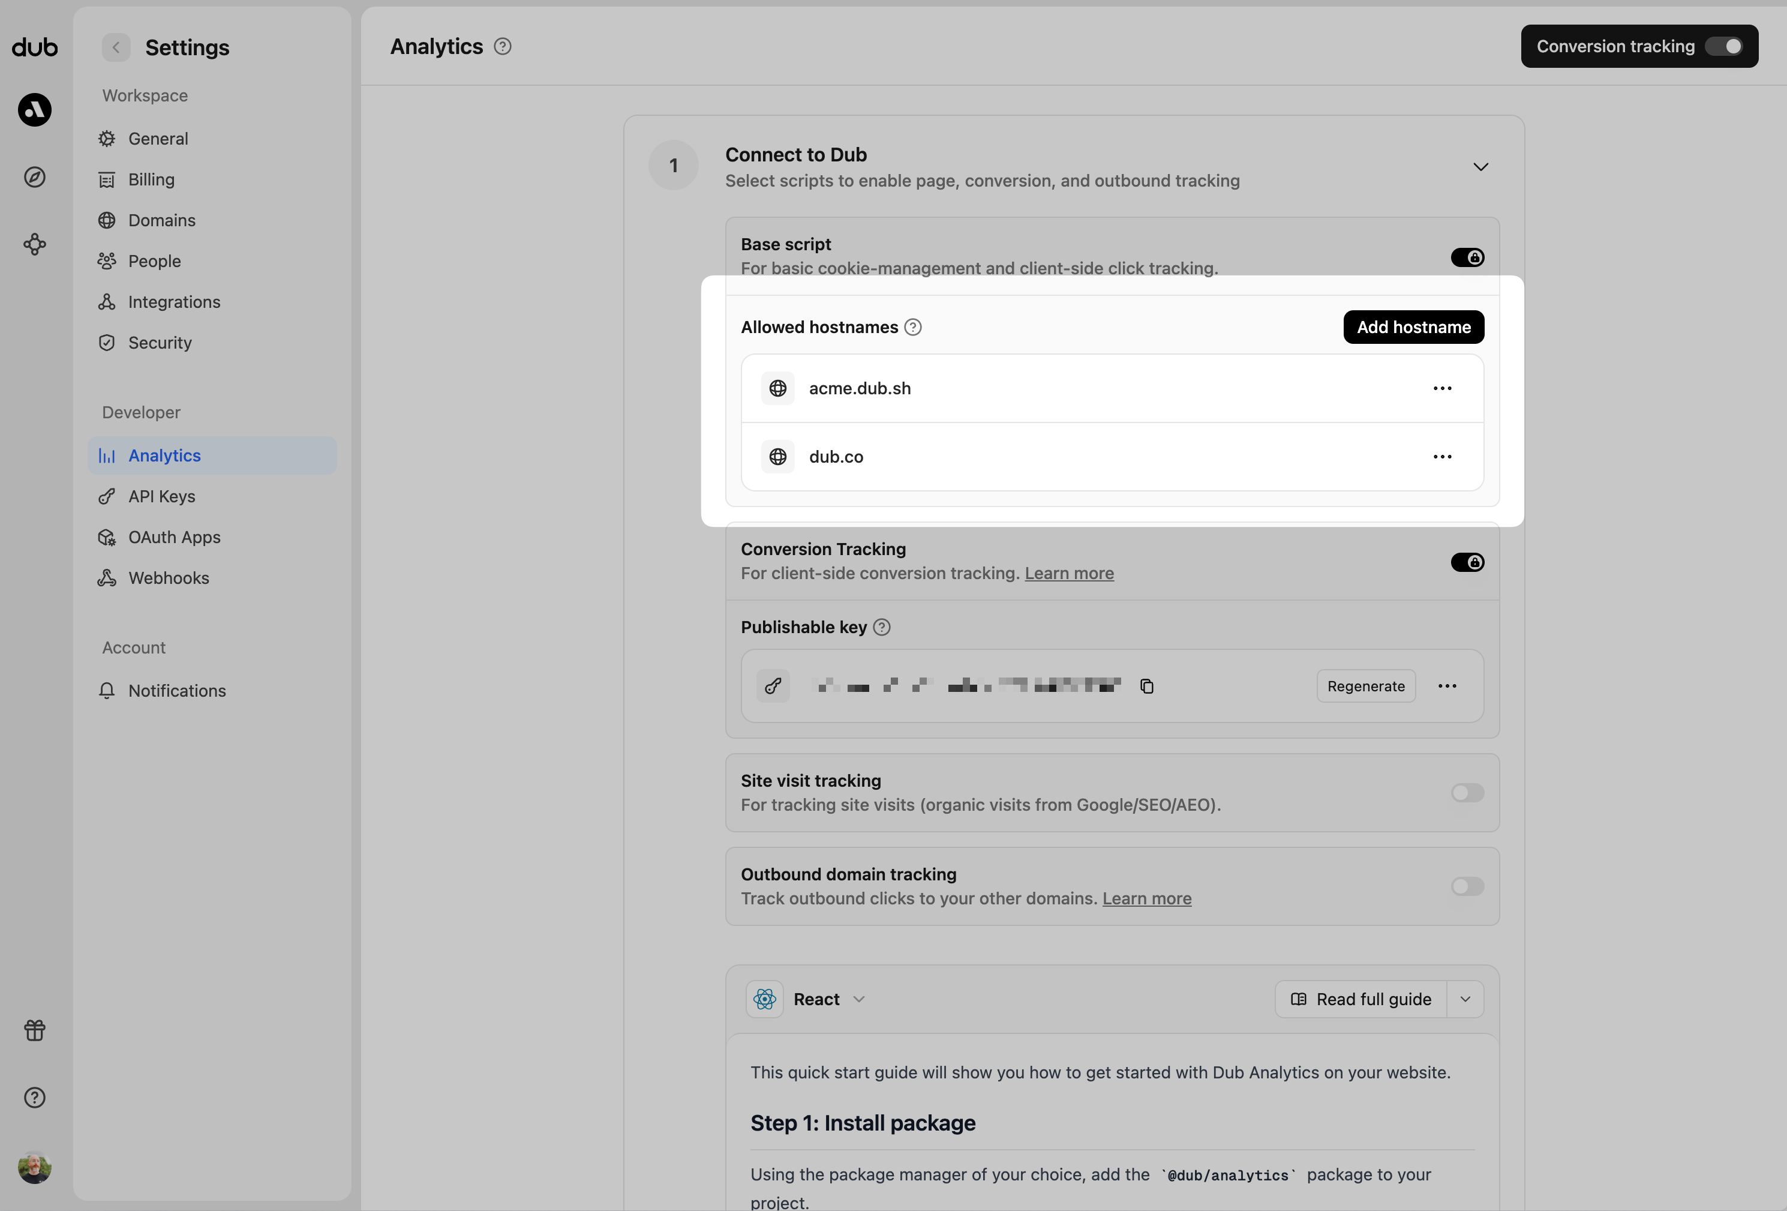
Task: Click the help question mark icon
Action: click(x=34, y=1097)
